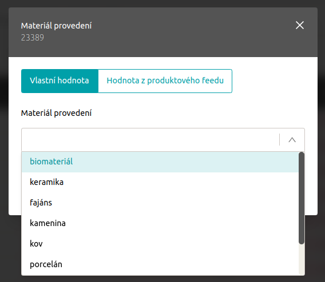The image size is (325, 282).
Task: Click the ID number 23389
Action: coord(33,38)
